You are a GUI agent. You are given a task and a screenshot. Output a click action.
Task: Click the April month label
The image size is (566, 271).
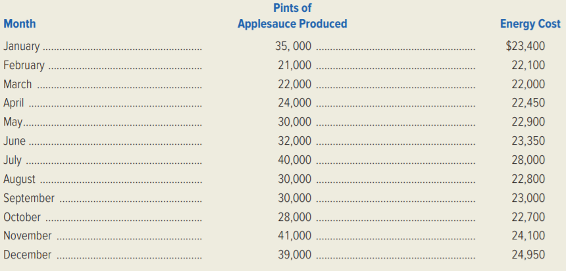coord(14,103)
